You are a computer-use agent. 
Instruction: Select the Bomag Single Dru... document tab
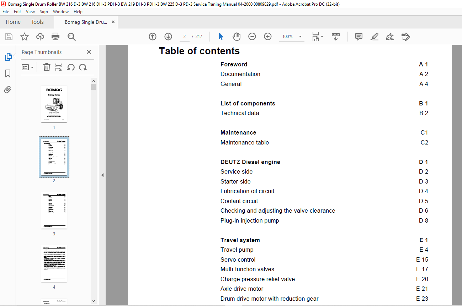[x=86, y=22]
